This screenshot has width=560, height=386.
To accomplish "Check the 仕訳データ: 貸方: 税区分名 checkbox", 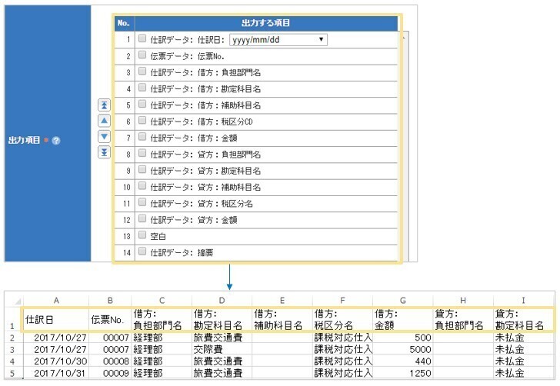I will [142, 203].
